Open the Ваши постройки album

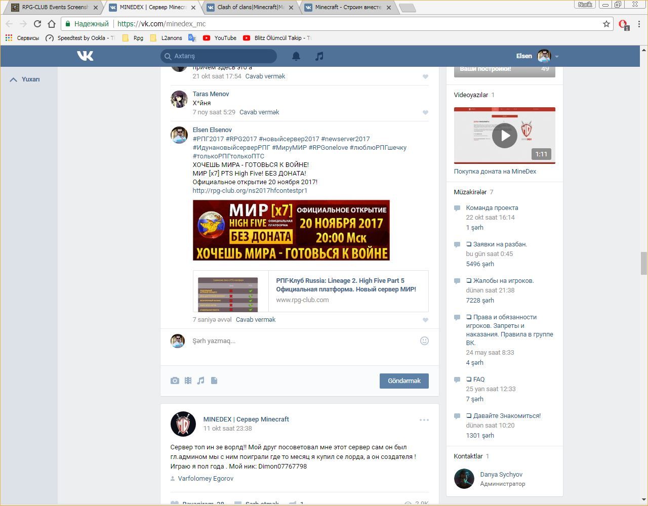coord(505,71)
